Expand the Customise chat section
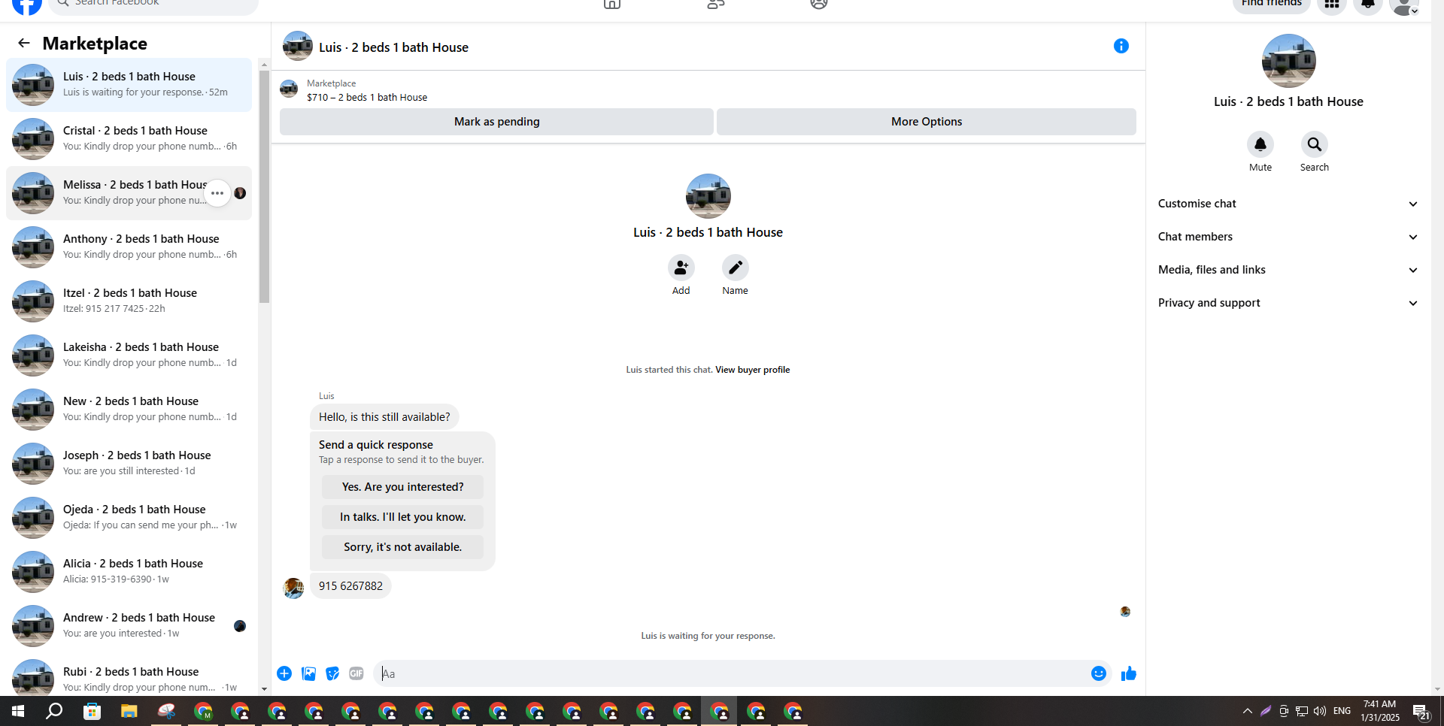1444x726 pixels. pos(1288,204)
